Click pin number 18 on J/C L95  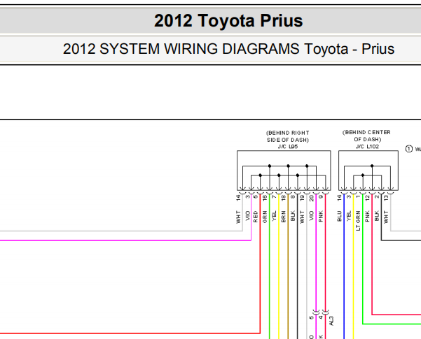click(283, 199)
